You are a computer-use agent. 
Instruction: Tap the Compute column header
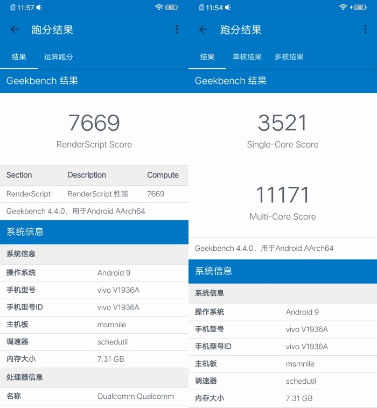[x=163, y=175]
